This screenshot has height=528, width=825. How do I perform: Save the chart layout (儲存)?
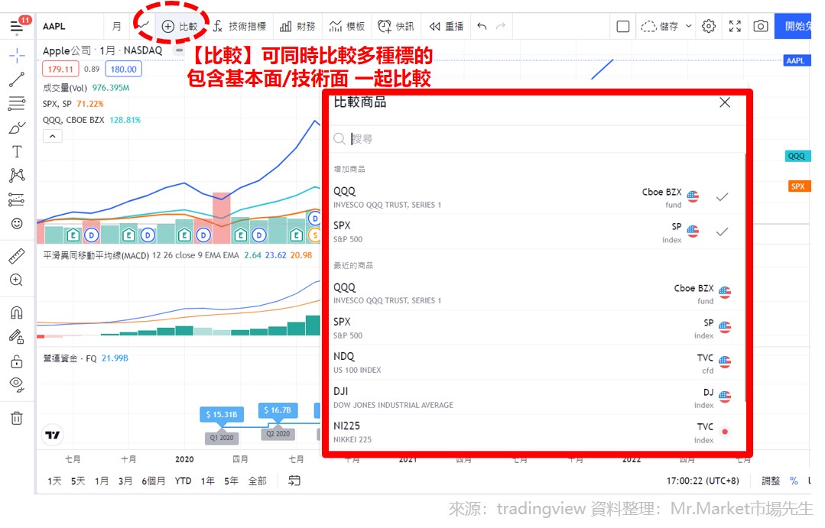tap(660, 26)
